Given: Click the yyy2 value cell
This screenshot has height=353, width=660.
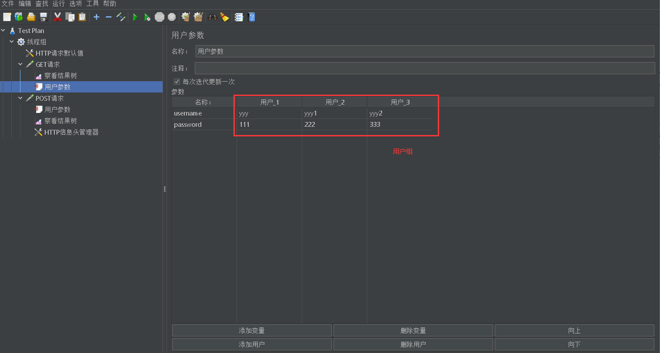Looking at the screenshot, I should click(400, 113).
